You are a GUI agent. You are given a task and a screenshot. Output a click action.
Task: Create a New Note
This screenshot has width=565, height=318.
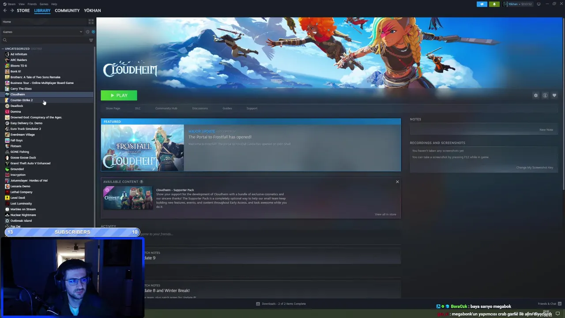[546, 130]
